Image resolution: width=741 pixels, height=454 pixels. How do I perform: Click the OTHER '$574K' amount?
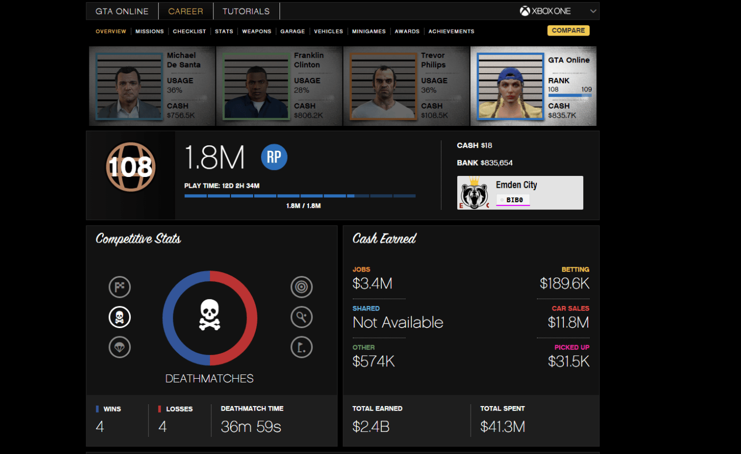pos(374,361)
